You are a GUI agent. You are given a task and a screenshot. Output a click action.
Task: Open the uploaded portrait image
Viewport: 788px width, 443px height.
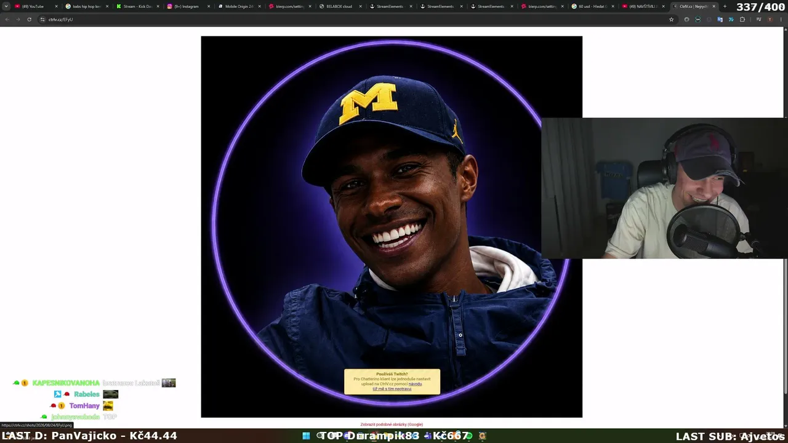392,226
